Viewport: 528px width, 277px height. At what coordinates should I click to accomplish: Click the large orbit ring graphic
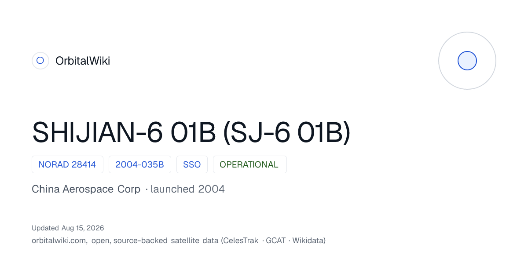click(467, 61)
